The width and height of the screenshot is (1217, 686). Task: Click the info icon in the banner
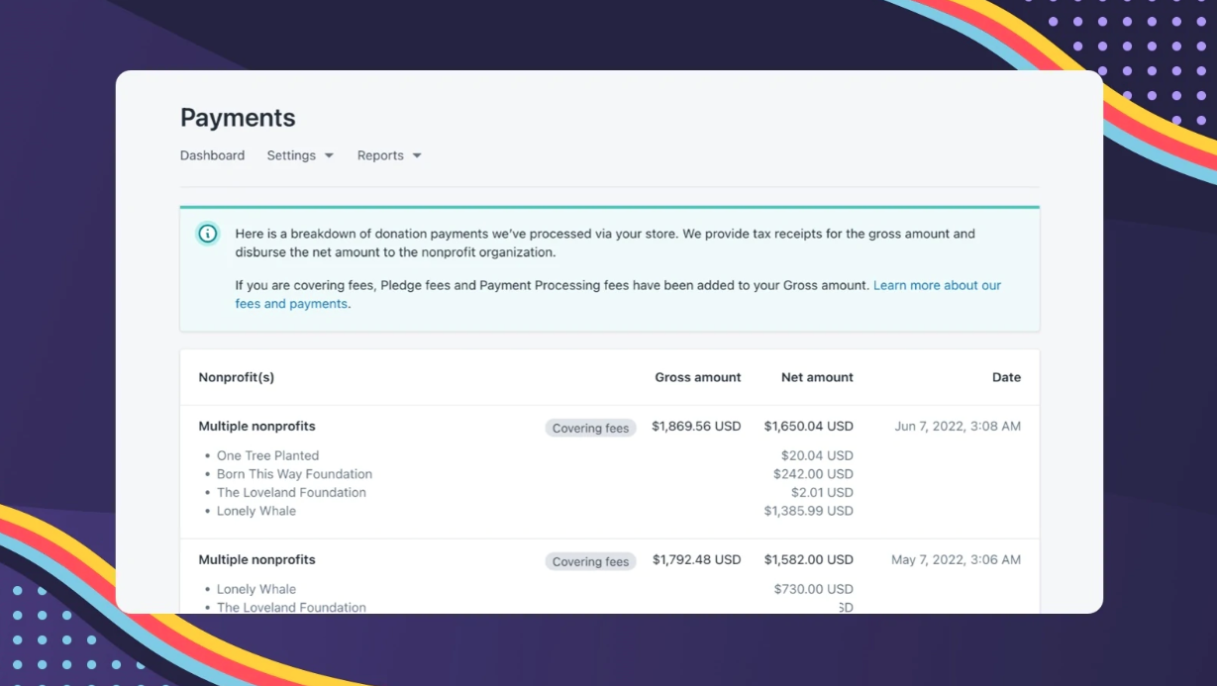tap(207, 234)
